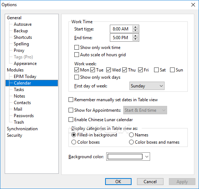The image size is (199, 189).
Task: Open Security settings
Action: click(14, 135)
